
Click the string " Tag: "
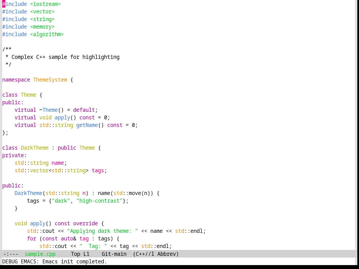[93, 246]
